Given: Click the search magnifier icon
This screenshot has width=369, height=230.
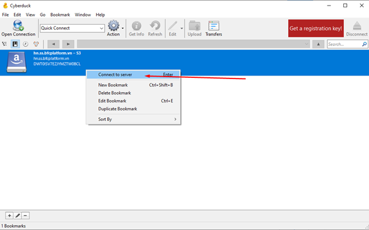Looking at the screenshot, I should pyautogui.click(x=364, y=44).
